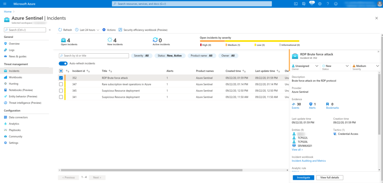
Task: Sort by Incident id column
Action: [x=81, y=71]
